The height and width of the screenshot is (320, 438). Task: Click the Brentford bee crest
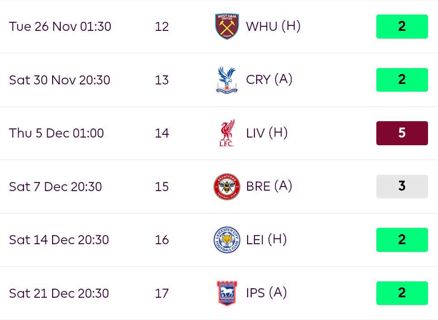(227, 187)
